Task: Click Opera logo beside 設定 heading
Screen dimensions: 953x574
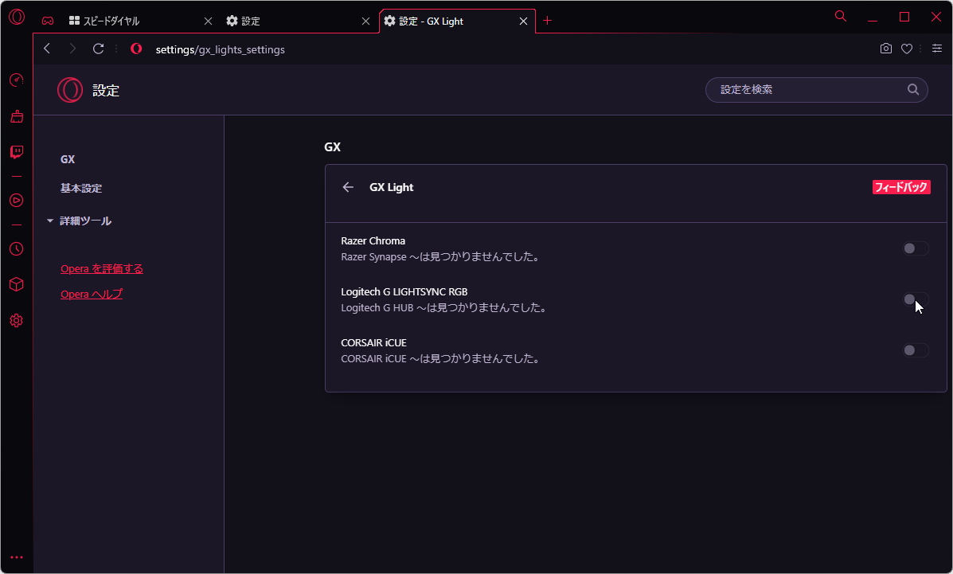Action: 70,90
